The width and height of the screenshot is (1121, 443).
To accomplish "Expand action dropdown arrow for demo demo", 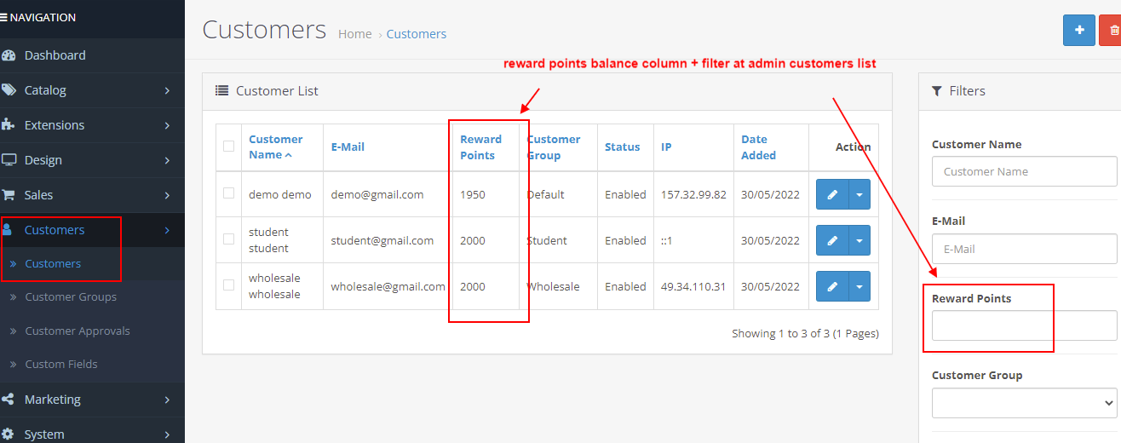I will 859,194.
